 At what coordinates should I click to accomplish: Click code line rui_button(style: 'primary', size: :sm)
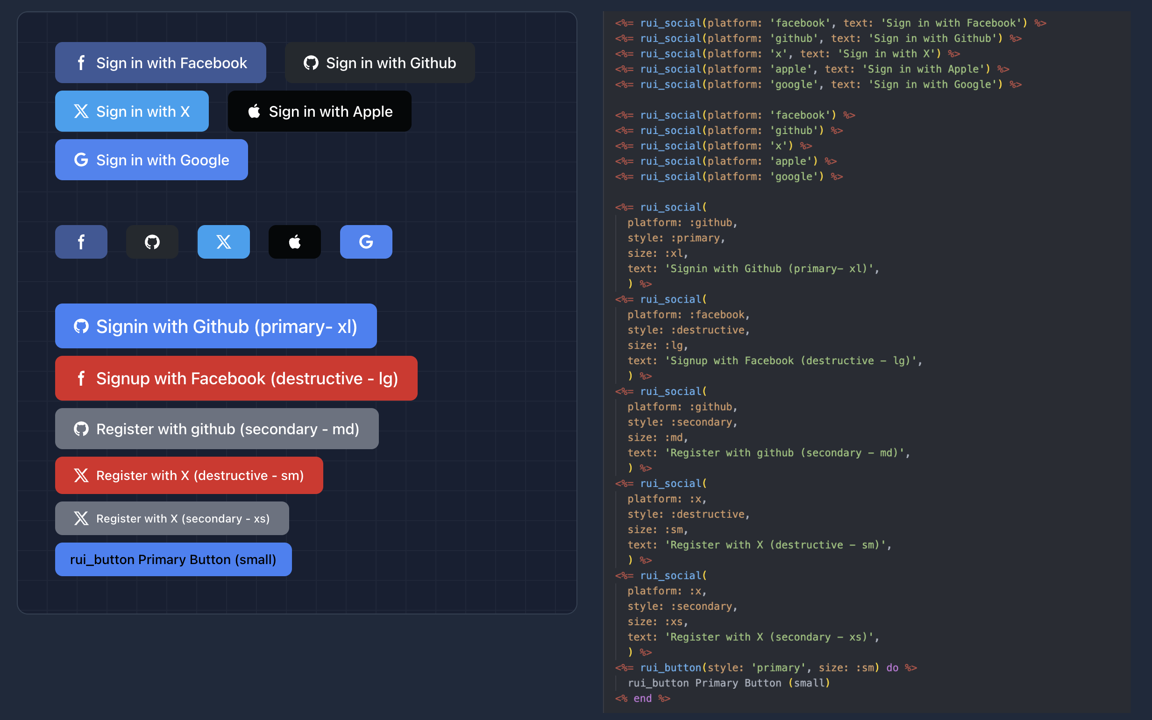[x=766, y=668]
